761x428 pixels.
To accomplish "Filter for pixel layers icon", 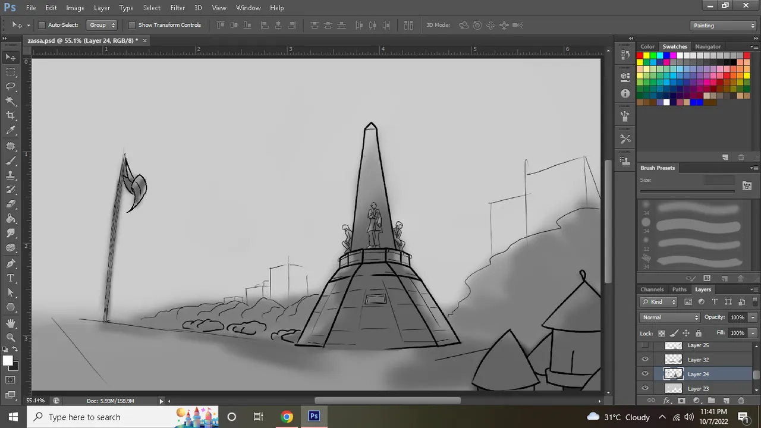I will (x=688, y=302).
